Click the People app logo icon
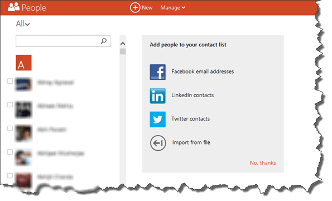This screenshot has width=332, height=201. point(13,7)
